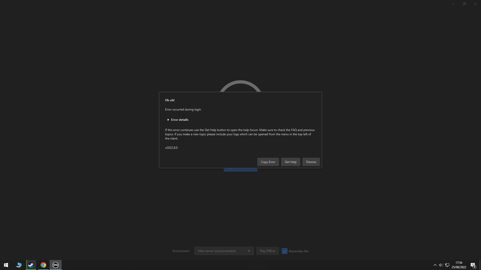Screen dimensions: 481x270
Task: Close the client window
Action: (x=475, y=4)
